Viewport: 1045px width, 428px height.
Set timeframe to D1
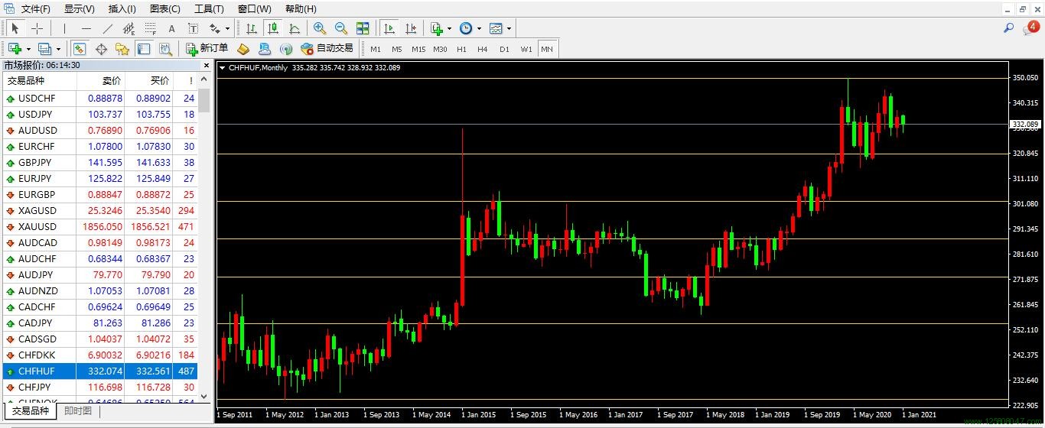[504, 49]
